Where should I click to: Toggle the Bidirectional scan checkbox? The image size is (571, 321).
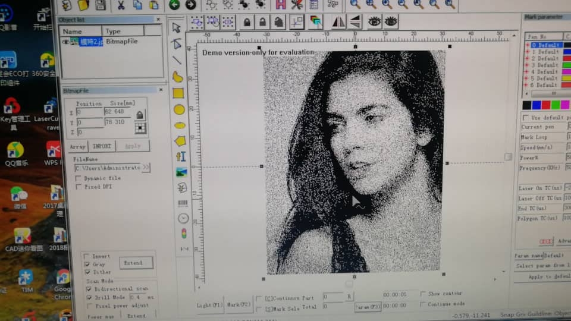pos(89,289)
